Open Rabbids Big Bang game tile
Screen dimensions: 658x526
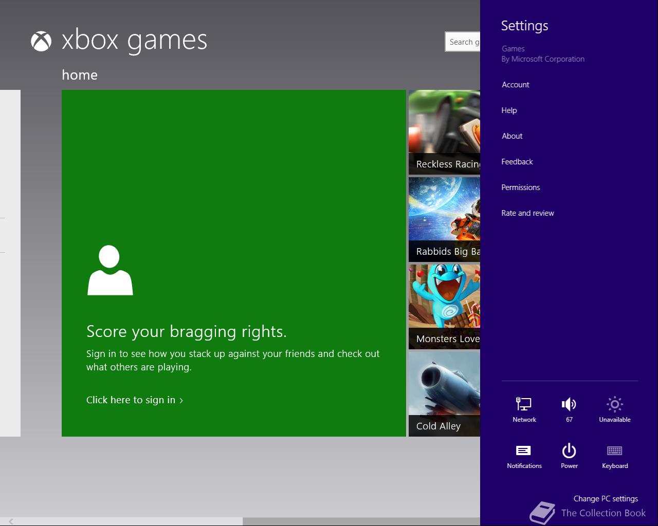click(444, 220)
